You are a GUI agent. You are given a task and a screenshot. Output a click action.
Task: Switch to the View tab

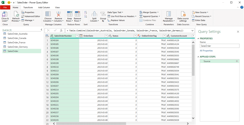coord(57,7)
